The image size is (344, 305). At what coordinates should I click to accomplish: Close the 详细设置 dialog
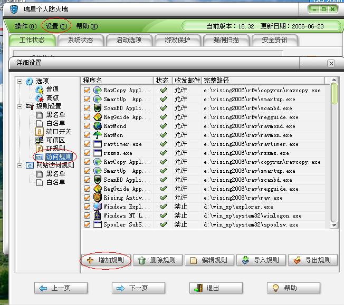pos(331,64)
